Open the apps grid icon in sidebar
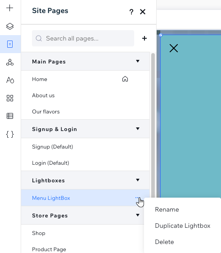This screenshot has width=221, height=253. click(10, 98)
